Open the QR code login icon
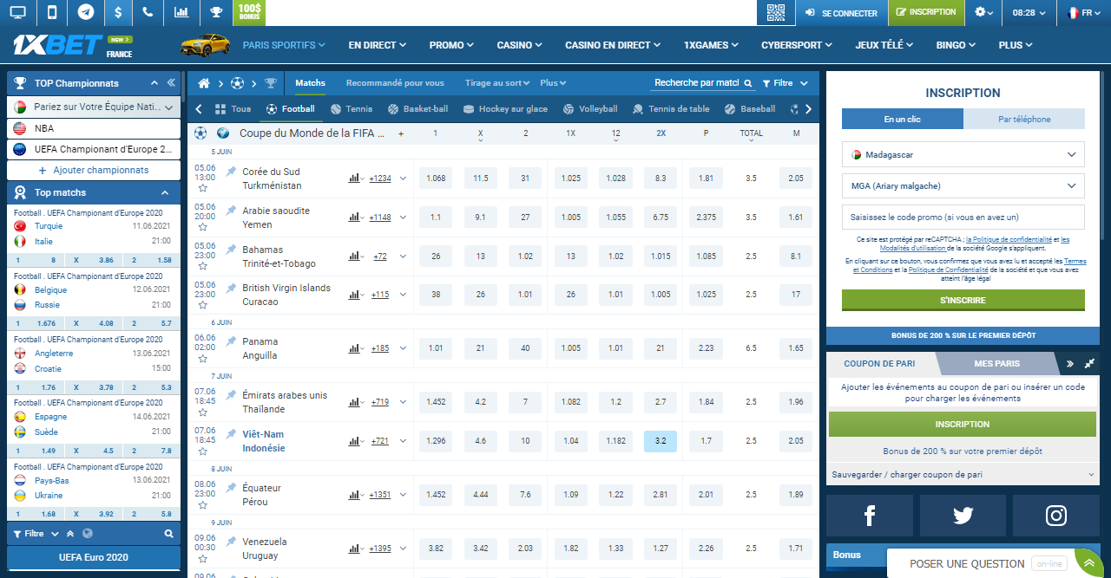The width and height of the screenshot is (1111, 578). [776, 12]
